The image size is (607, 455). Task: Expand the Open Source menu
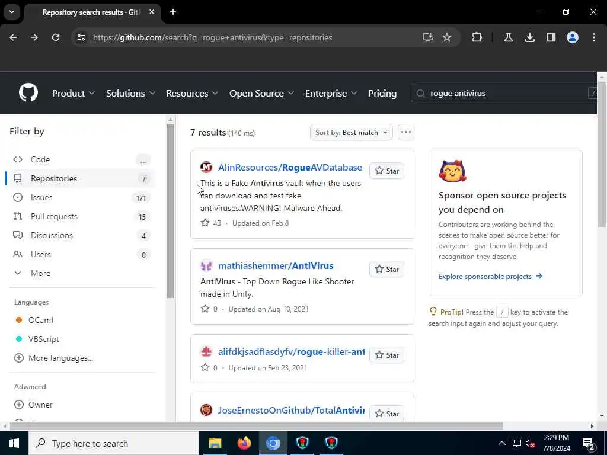coord(261,93)
